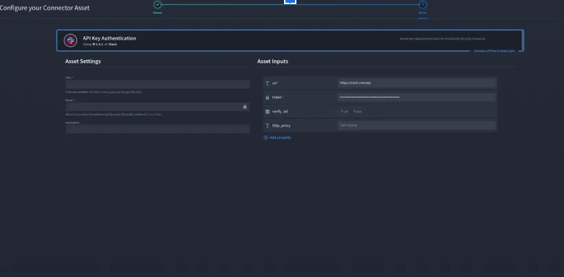This screenshot has height=277, width=564.
Task: Click the url input with slack.com/api
Action: [416, 83]
